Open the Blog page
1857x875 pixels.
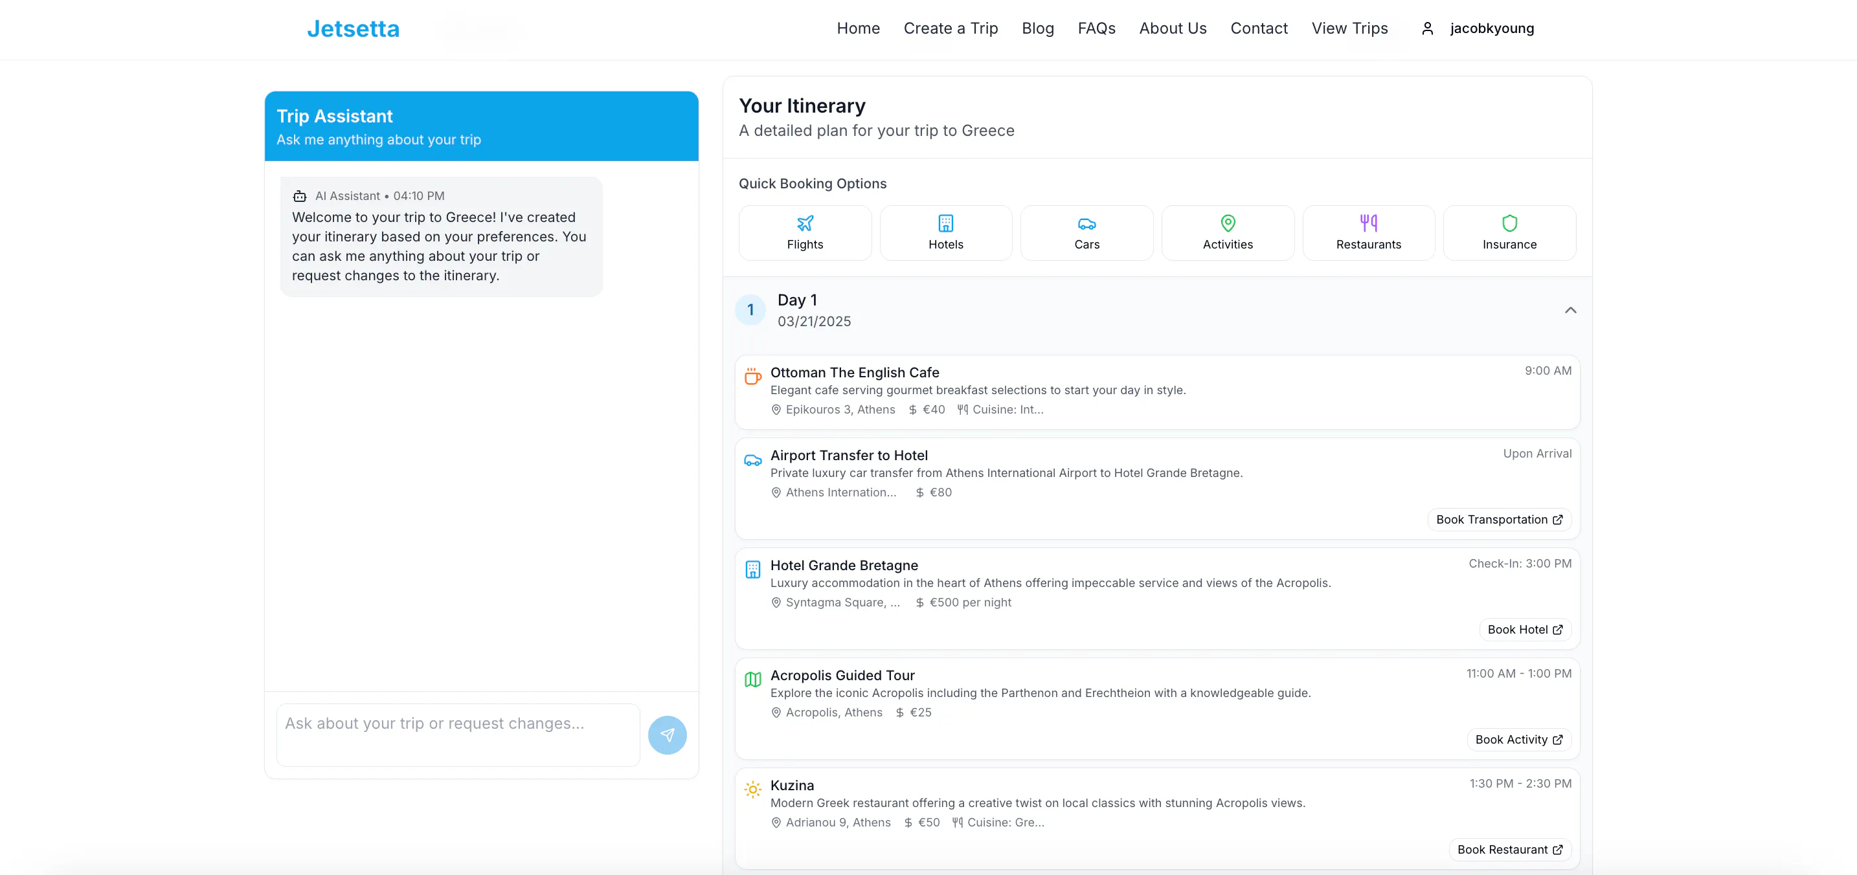(1037, 28)
